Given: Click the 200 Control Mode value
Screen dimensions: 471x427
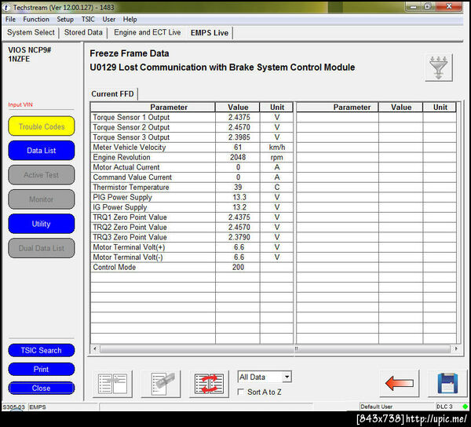Looking at the screenshot, I should click(x=238, y=267).
